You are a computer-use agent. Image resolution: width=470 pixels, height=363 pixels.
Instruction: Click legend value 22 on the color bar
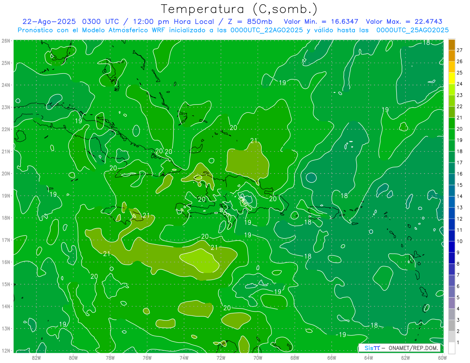[459, 106]
